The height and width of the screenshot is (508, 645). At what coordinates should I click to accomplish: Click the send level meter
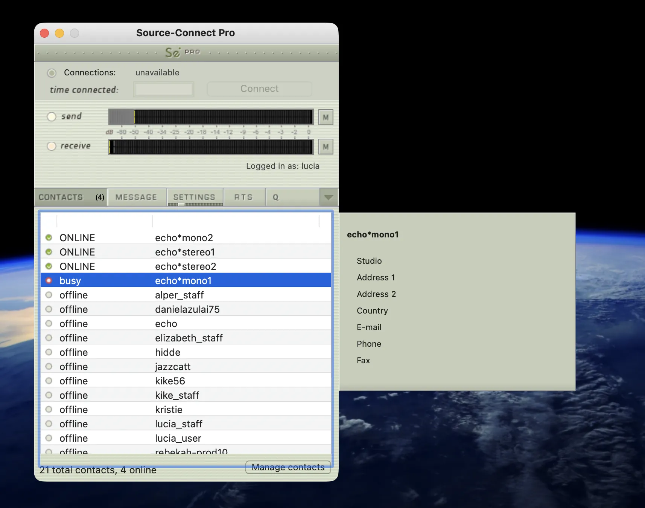(x=211, y=117)
